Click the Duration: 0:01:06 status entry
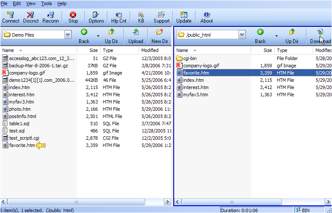 (257, 210)
